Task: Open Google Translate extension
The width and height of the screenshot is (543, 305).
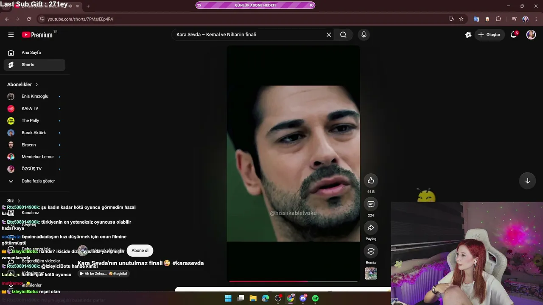Action: tap(476, 19)
